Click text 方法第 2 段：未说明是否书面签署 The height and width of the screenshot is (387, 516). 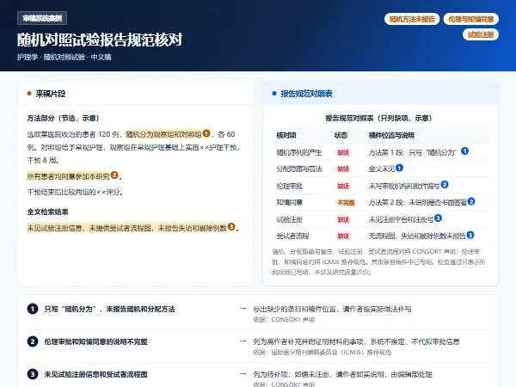pos(418,203)
